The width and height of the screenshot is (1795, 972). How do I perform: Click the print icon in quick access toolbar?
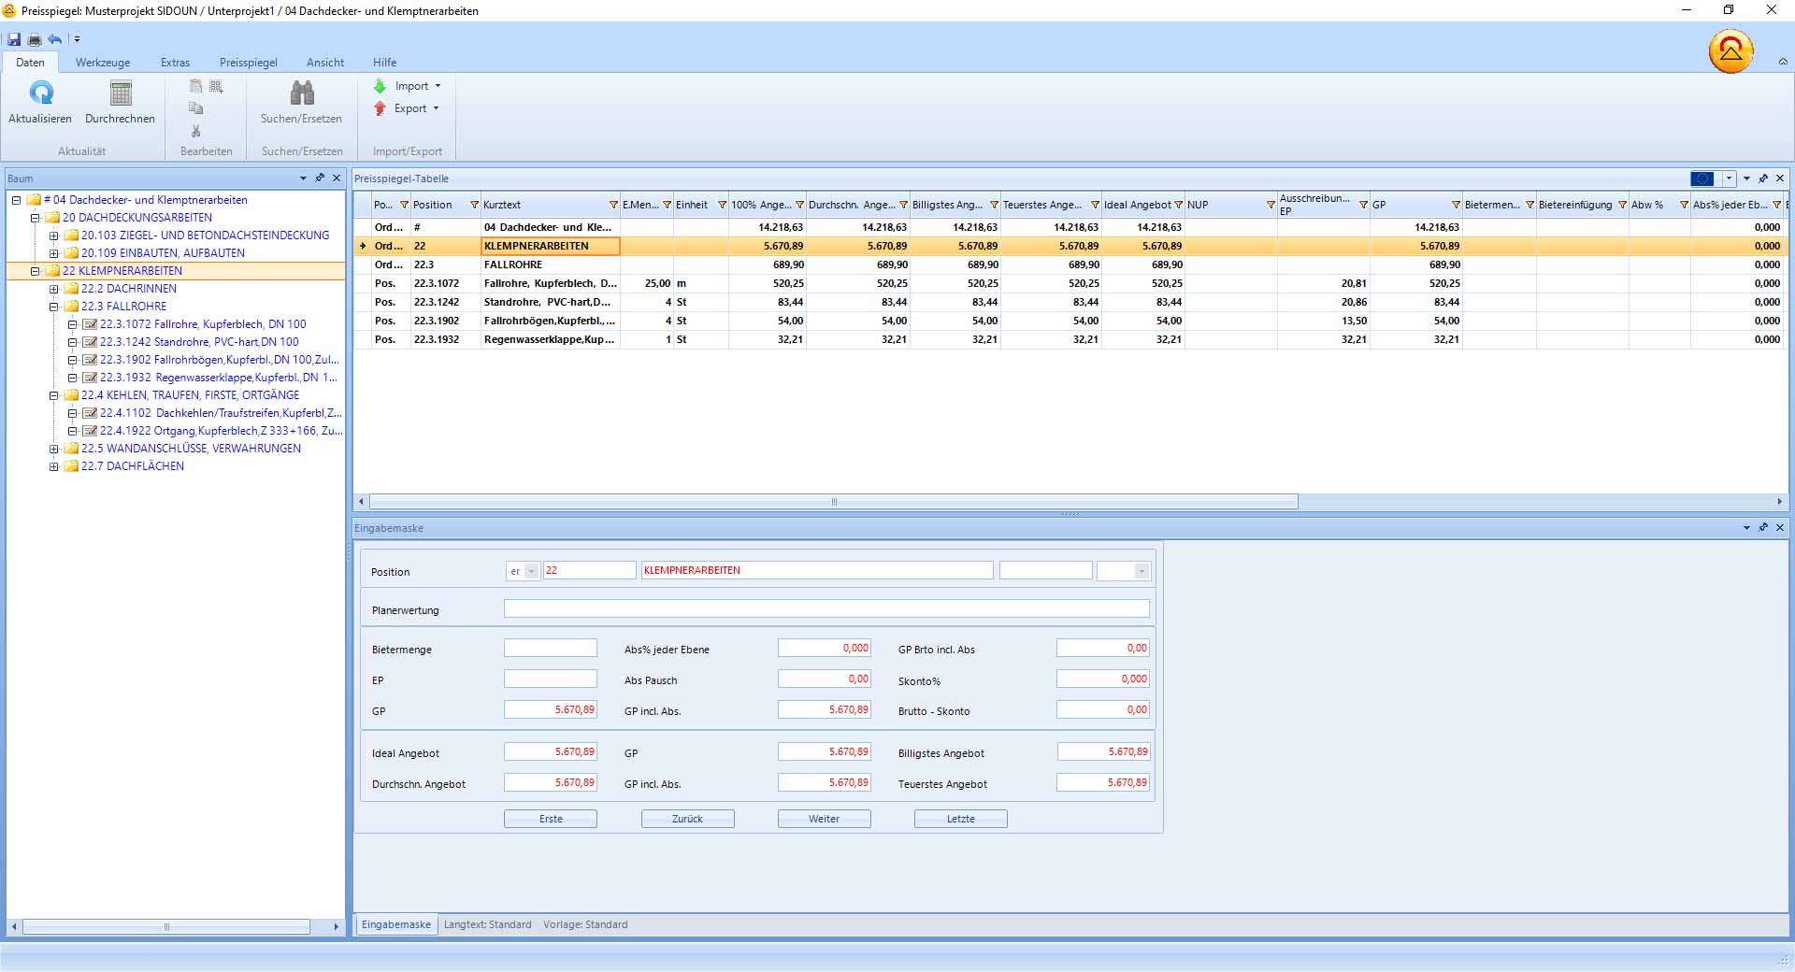35,39
